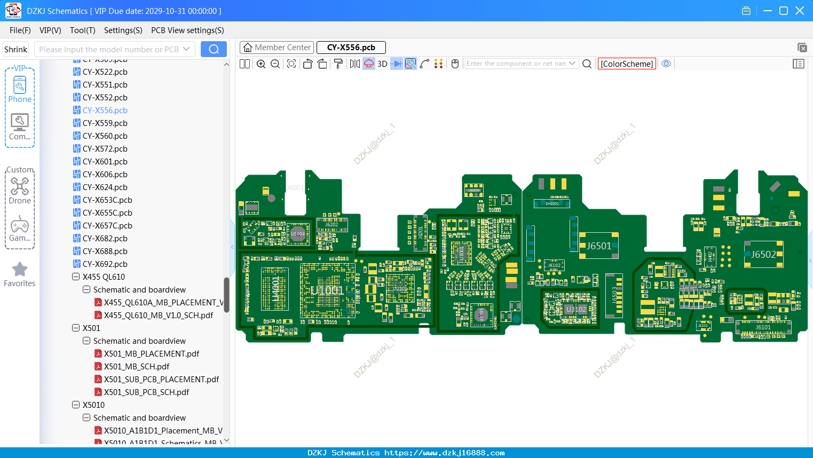This screenshot has width=813, height=458.
Task: Rotate the board clockwise
Action: [x=322, y=64]
